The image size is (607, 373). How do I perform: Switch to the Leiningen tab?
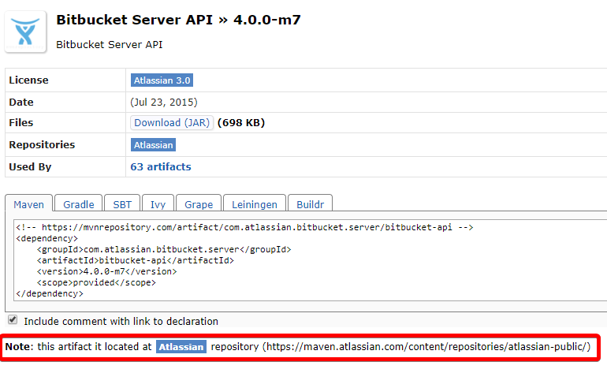point(255,204)
